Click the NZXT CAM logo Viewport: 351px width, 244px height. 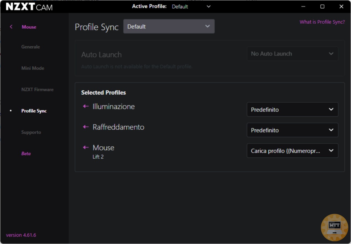click(x=29, y=7)
